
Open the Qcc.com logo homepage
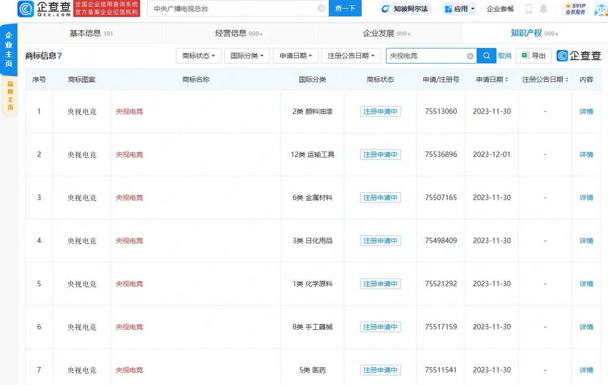(45, 8)
